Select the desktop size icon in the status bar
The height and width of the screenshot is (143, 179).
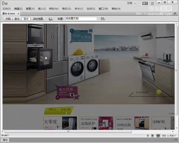pyautogui.click(x=158, y=135)
